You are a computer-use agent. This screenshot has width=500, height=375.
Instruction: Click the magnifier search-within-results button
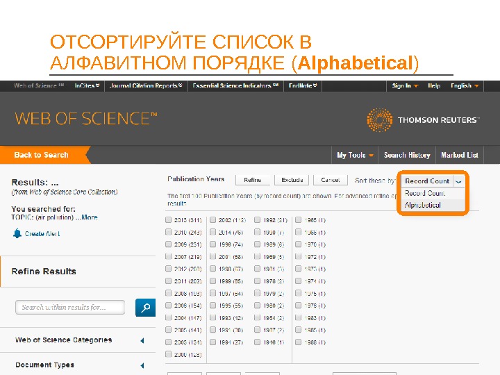(x=145, y=308)
